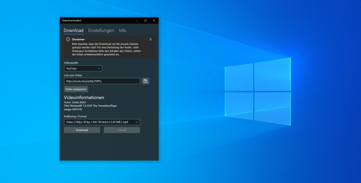This screenshot has height=183, width=361.
Task: Click the Videoinformationen heading
Action: click(84, 97)
